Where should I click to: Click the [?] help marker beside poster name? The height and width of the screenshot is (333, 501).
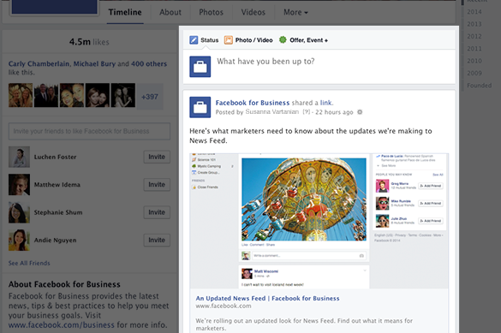tap(307, 112)
